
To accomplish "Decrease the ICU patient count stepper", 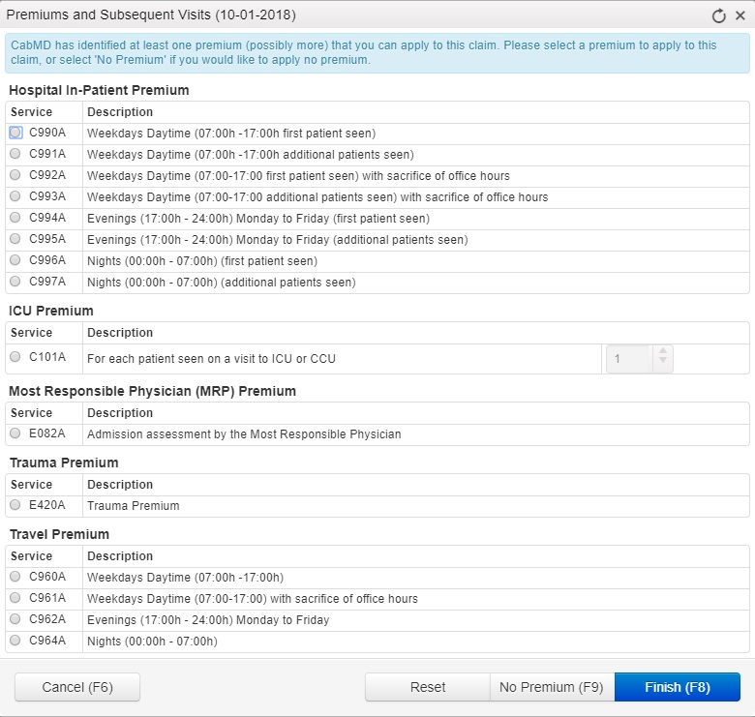I will tap(663, 364).
